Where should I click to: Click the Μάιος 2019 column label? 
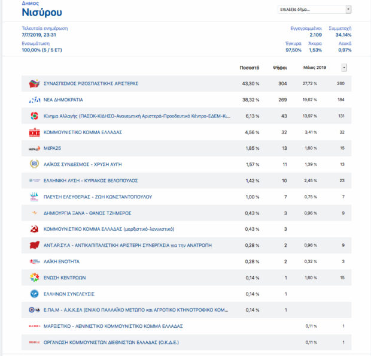tap(314, 68)
